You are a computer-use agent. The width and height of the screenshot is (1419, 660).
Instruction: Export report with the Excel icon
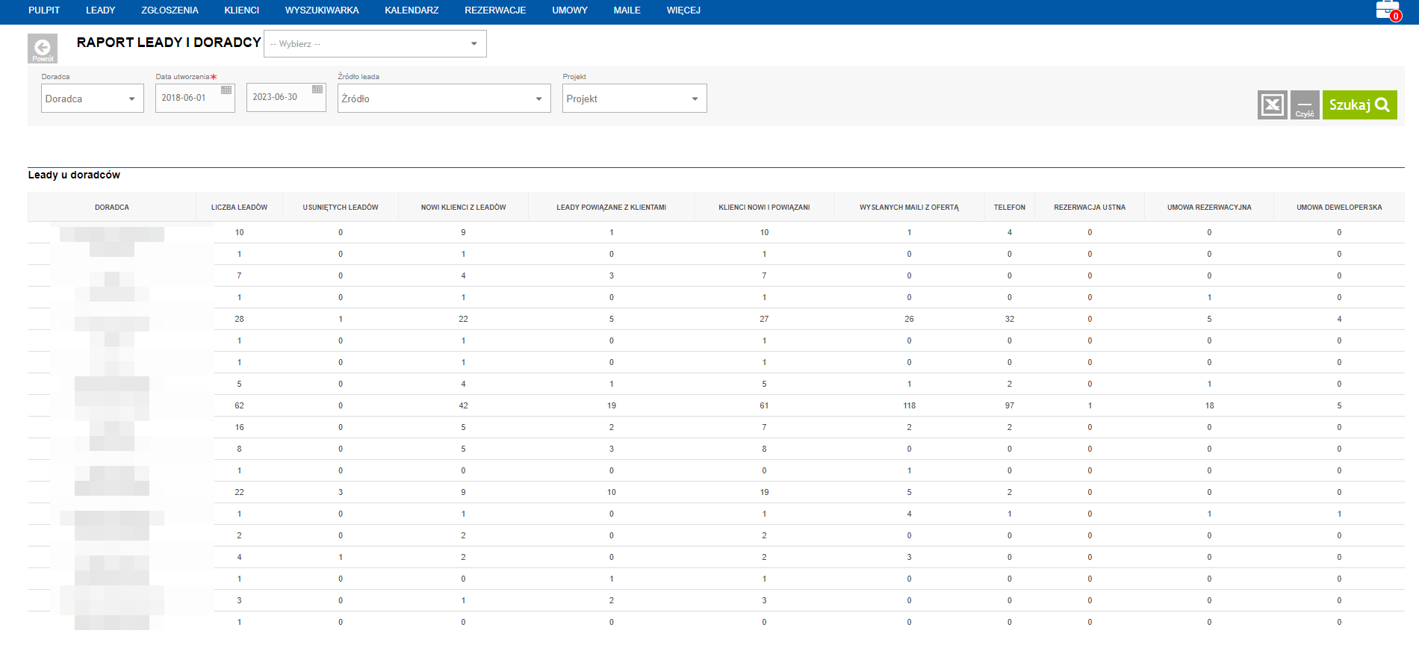point(1273,105)
